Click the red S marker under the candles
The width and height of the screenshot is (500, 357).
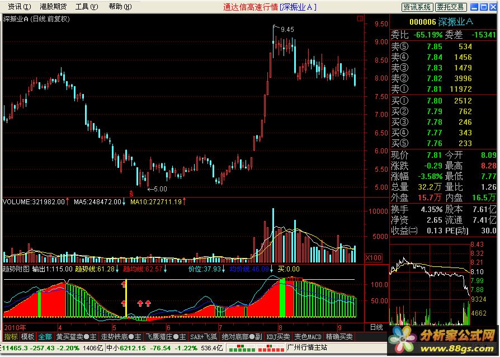pos(131,194)
